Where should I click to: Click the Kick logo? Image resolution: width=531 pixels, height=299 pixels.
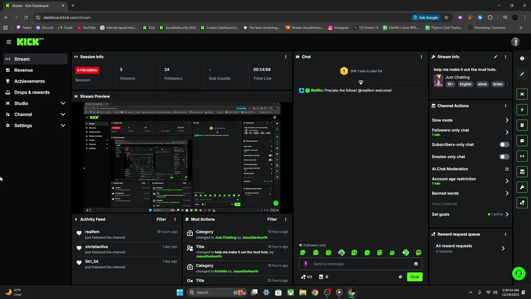click(x=30, y=42)
